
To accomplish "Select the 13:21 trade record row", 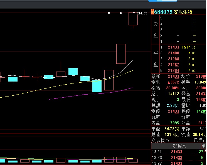I will (178, 152).
